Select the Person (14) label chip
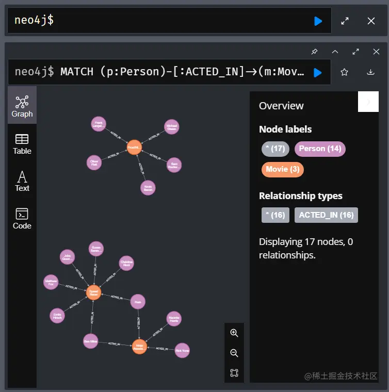 pyautogui.click(x=320, y=149)
